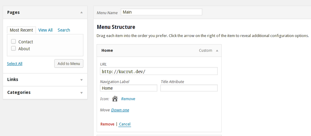Check the Contact page checkbox
The width and height of the screenshot is (311, 136).
[13, 42]
